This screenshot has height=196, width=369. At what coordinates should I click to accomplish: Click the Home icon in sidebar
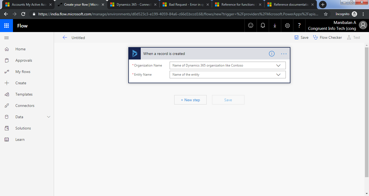point(7,49)
